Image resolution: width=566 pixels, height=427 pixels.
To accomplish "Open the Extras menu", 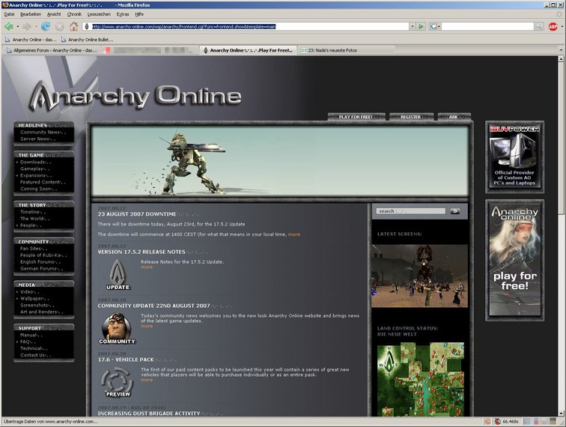I will 123,14.
